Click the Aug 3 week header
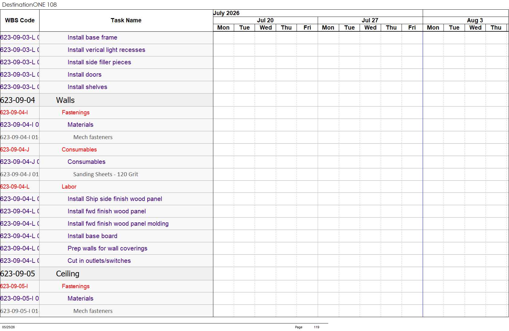The image size is (509, 331). point(475,20)
